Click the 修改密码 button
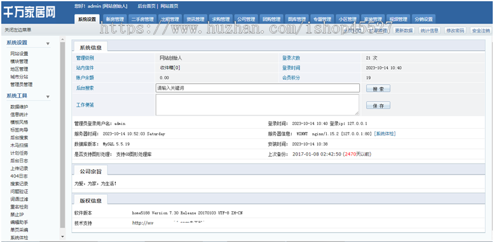The height and width of the screenshot is (243, 494). [x=455, y=31]
